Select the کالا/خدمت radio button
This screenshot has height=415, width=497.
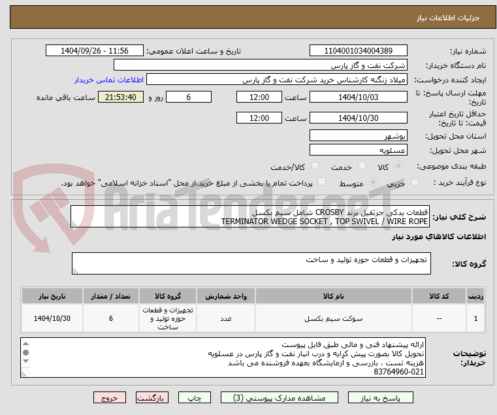tap(315, 166)
